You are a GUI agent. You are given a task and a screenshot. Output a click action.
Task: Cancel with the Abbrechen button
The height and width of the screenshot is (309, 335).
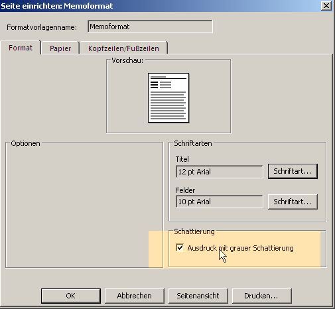coord(135,296)
